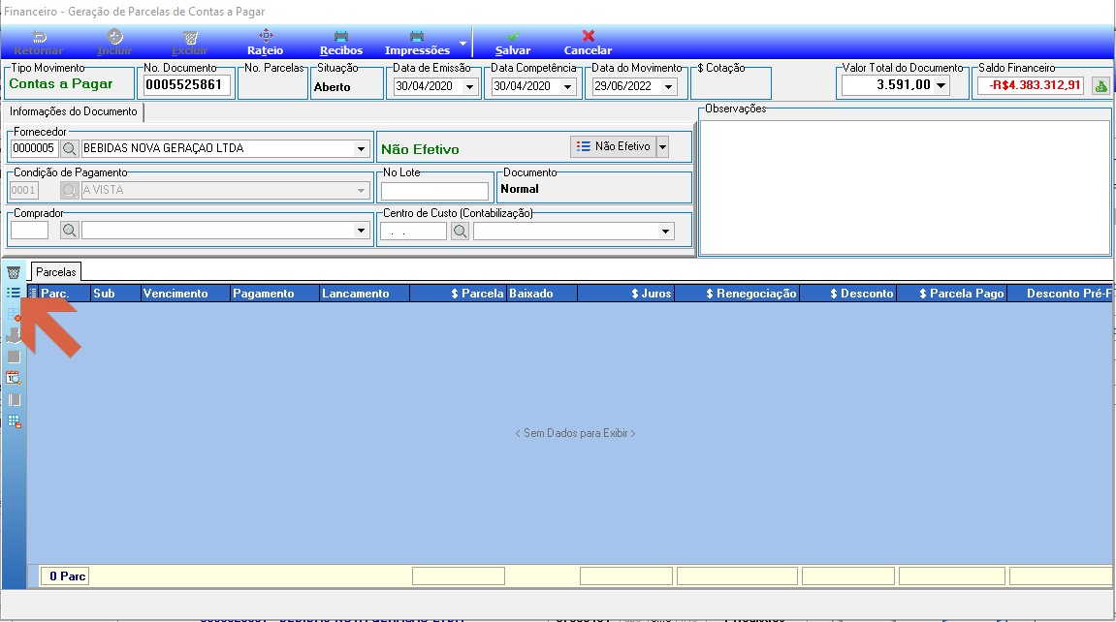This screenshot has width=1116, height=622.
Task: Click the Cancelar red X button
Action: tap(588, 43)
